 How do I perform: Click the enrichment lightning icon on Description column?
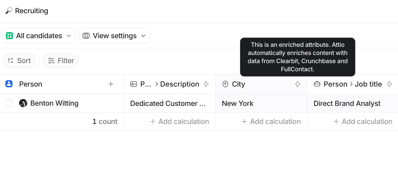[x=205, y=84]
